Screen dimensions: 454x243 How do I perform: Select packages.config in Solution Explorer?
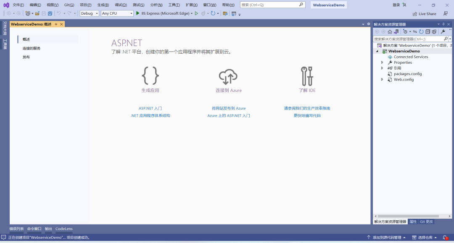(x=408, y=74)
